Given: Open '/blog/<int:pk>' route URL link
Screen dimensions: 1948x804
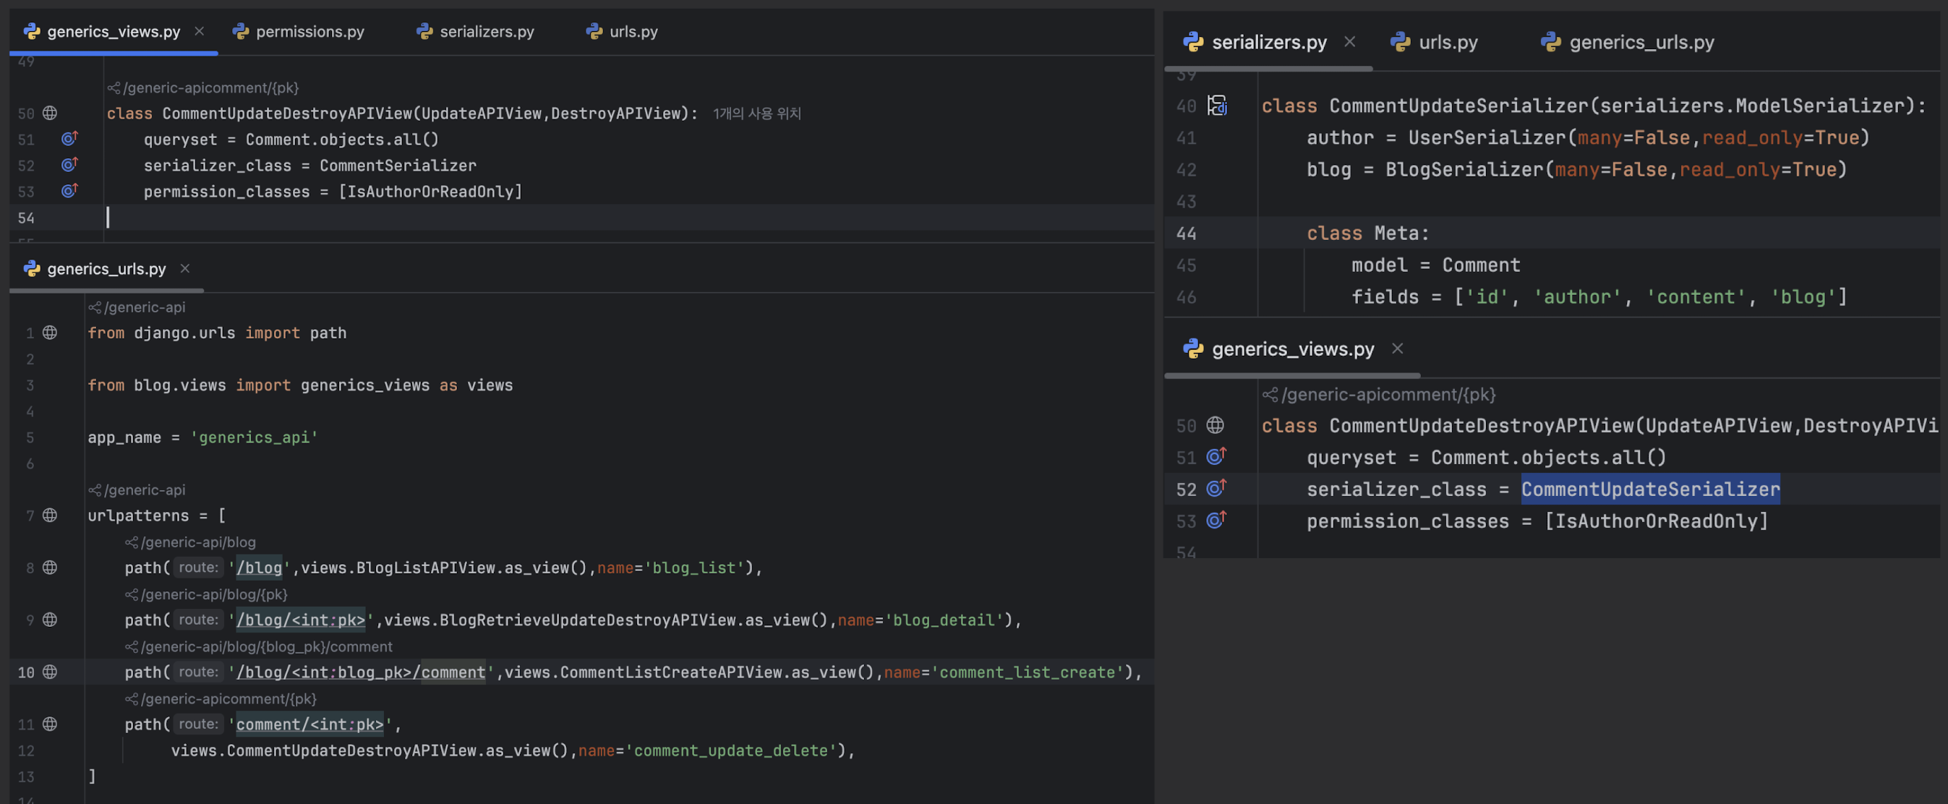Looking at the screenshot, I should coord(301,620).
